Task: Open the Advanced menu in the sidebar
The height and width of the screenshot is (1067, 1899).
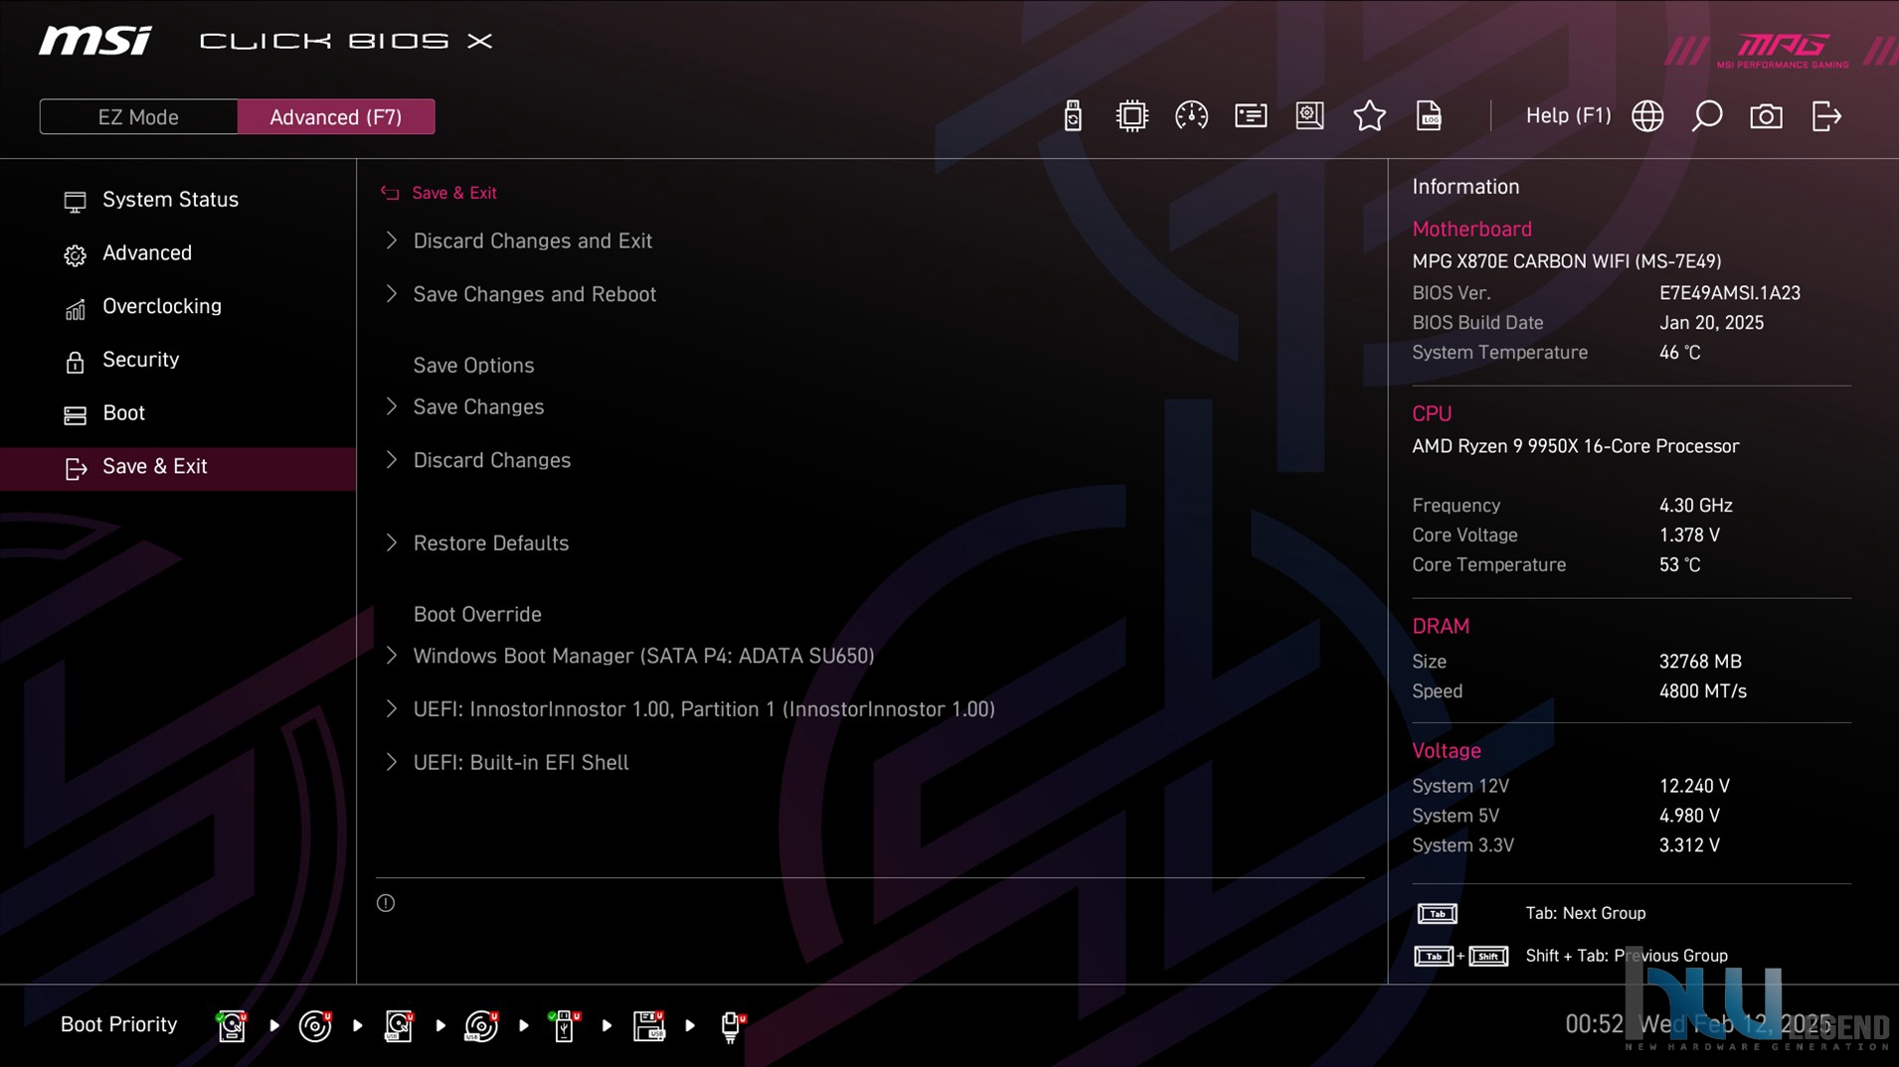Action: click(147, 253)
